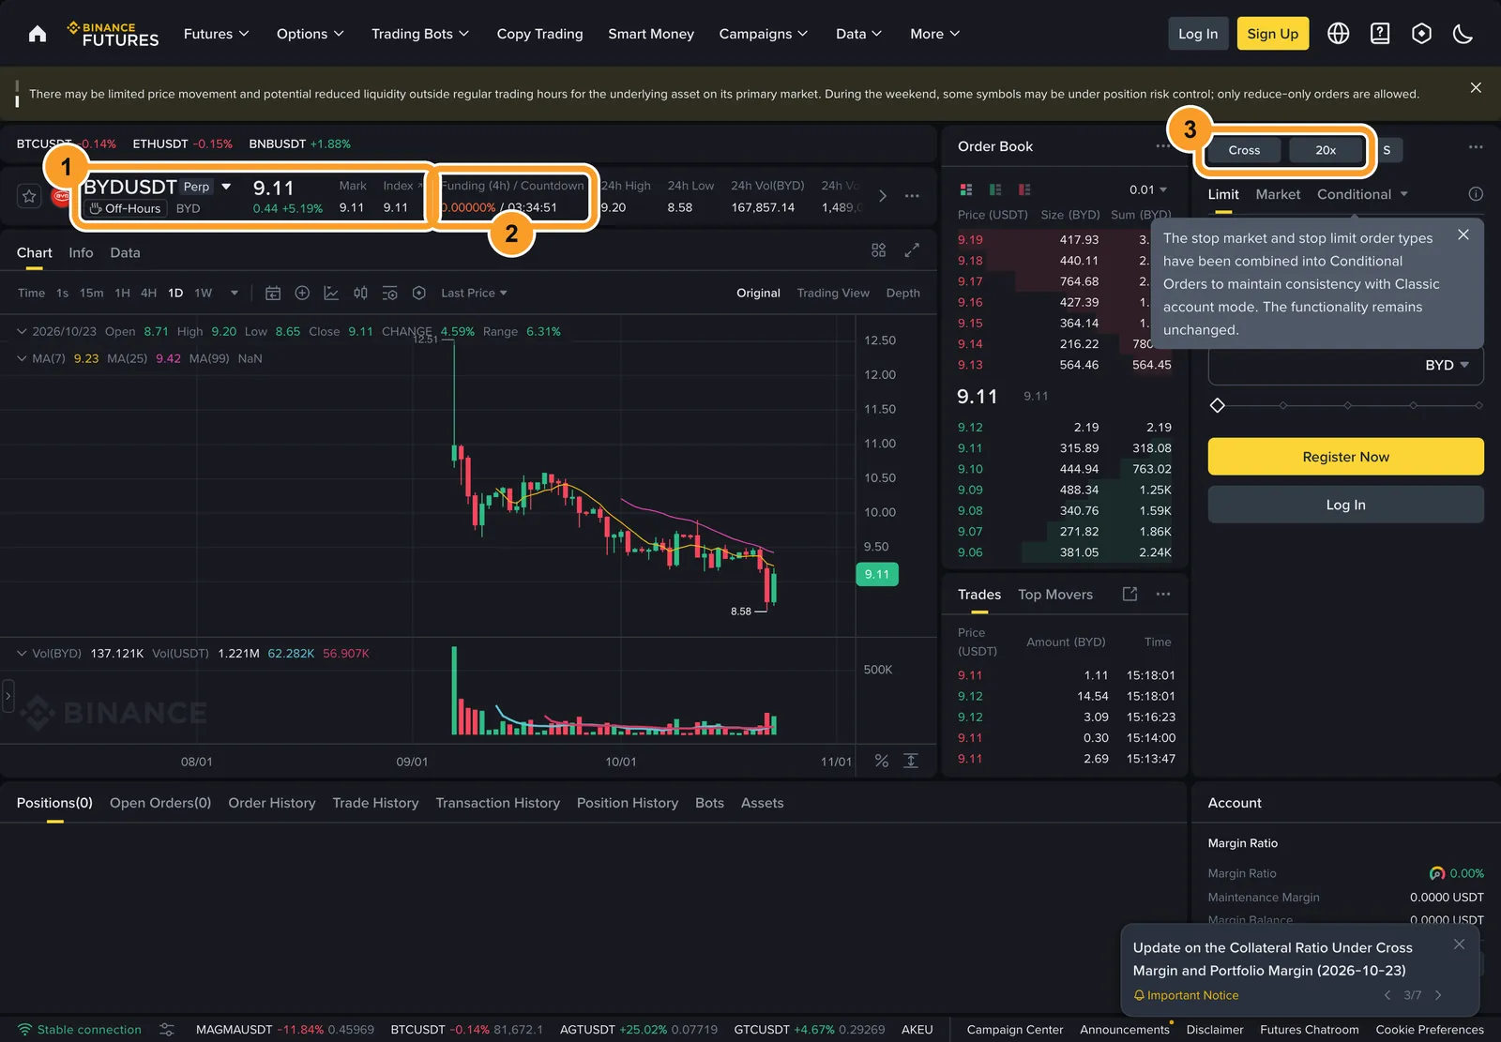
Task: Open the Futures Chatroom footer link
Action: (1310, 1030)
